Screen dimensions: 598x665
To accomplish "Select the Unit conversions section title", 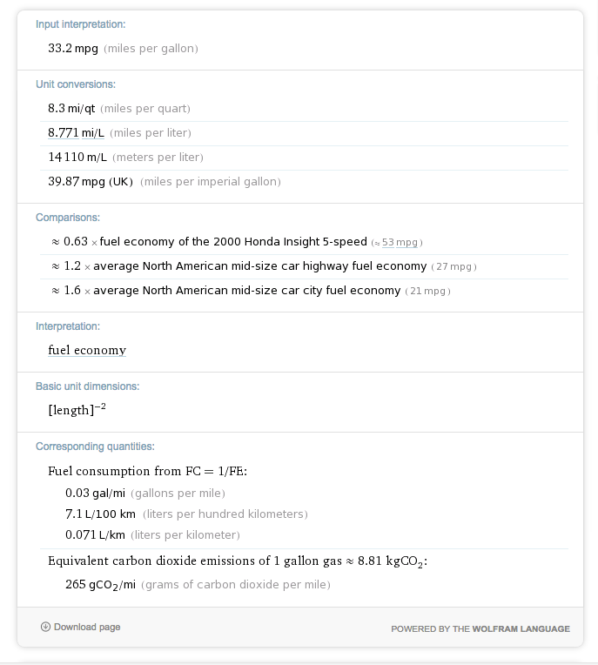I will click(x=76, y=84).
